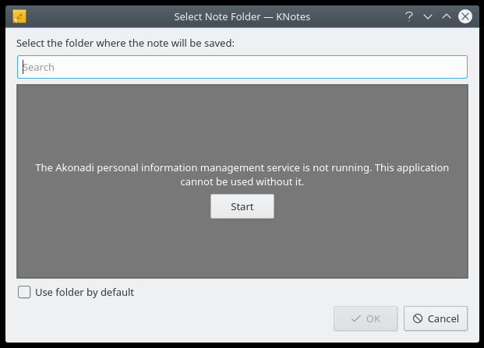
Task: Start the Akonadi service
Action: (242, 206)
